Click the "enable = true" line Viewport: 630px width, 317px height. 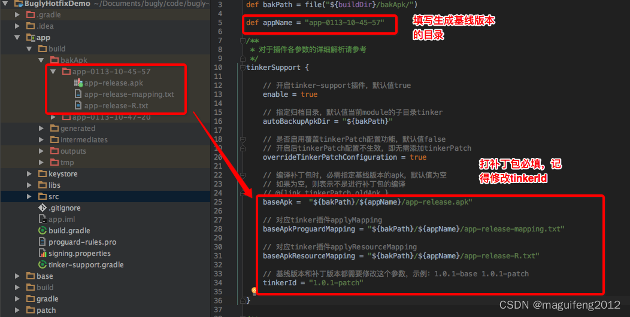click(290, 95)
